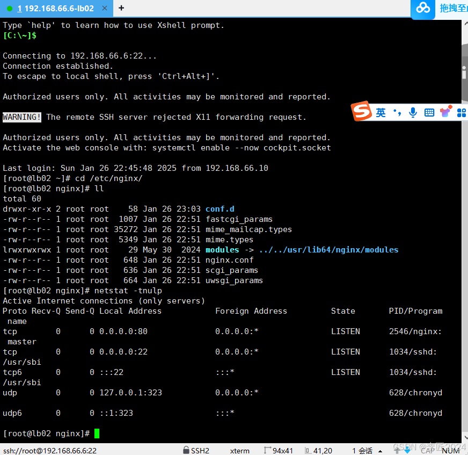The height and width of the screenshot is (455, 468).
Task: Open the Sogou skin customization icon
Action: point(445,112)
